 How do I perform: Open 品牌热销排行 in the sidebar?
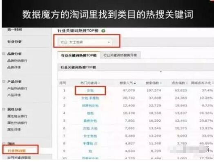17,61
